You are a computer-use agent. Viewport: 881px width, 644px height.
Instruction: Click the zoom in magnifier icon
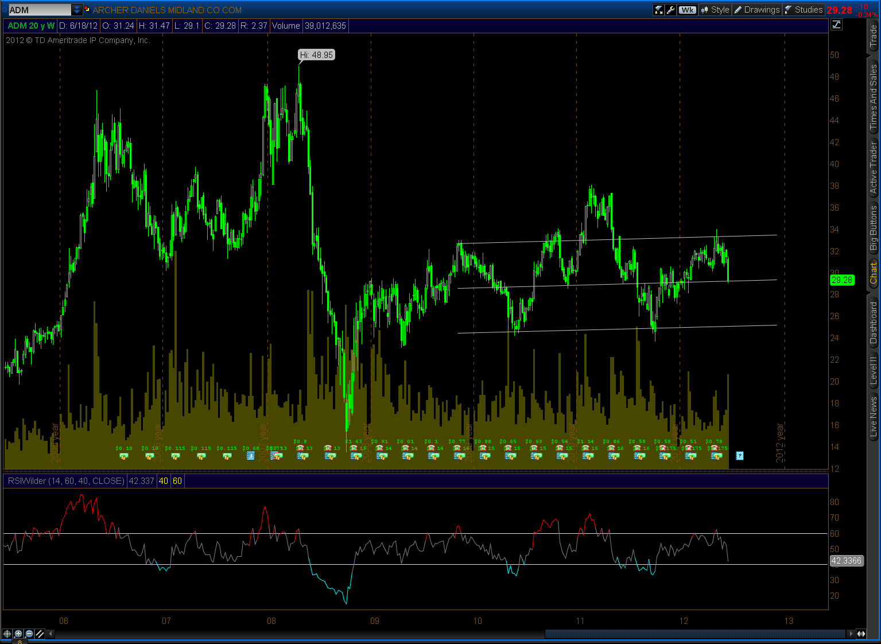point(18,634)
